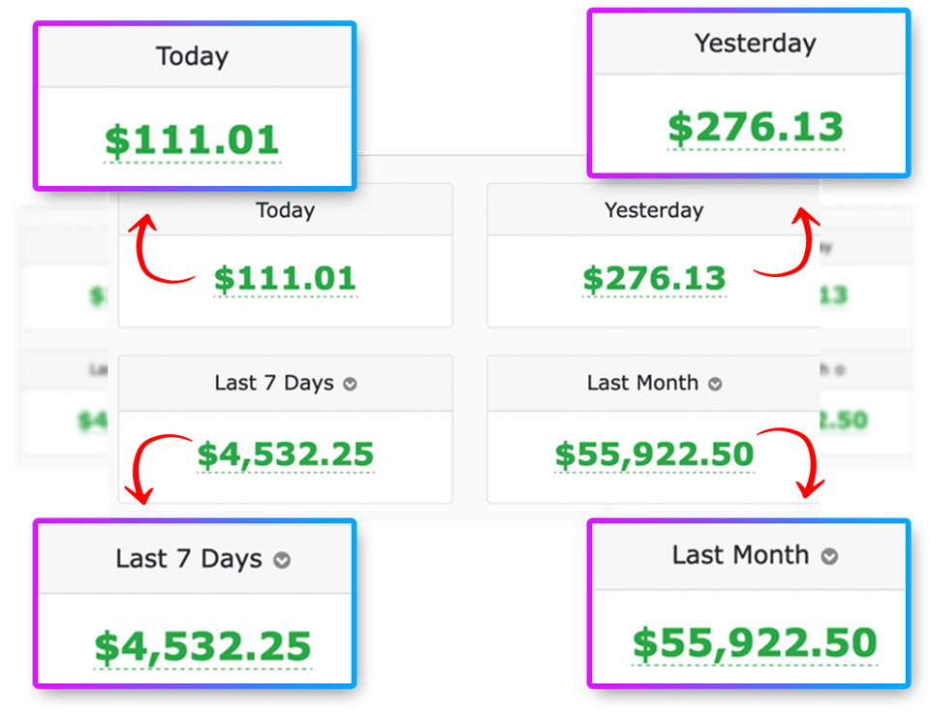Open the bottom Last 7 Days callout dropdown
This screenshot has height=715, width=930.
[280, 559]
